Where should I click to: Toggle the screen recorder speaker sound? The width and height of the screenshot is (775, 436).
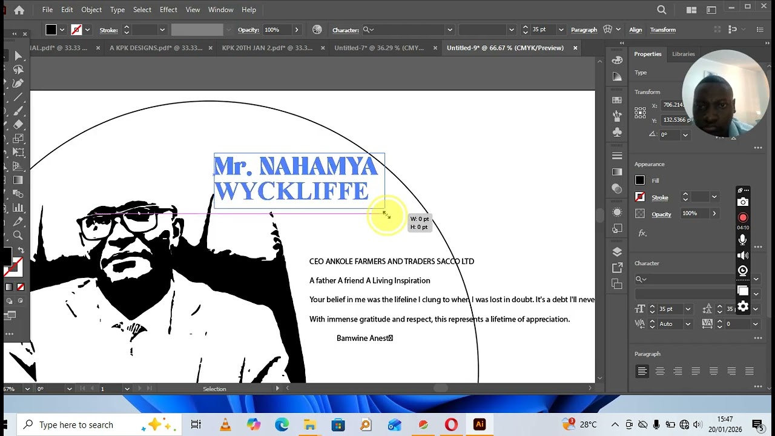[x=743, y=256]
